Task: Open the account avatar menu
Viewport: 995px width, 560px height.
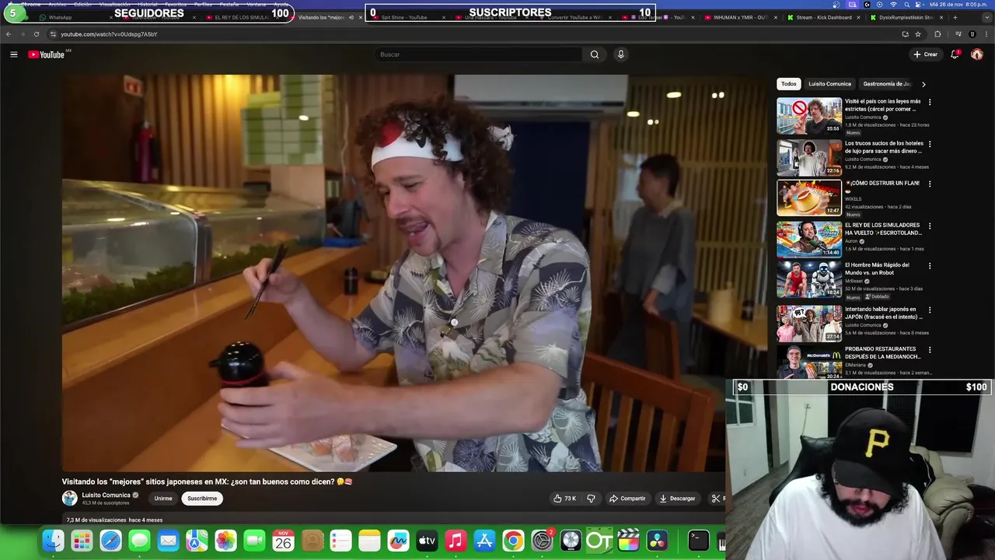Action: click(977, 54)
